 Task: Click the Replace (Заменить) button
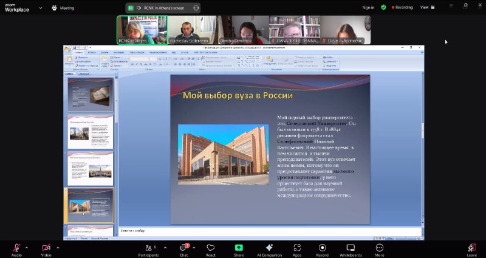pos(330,61)
